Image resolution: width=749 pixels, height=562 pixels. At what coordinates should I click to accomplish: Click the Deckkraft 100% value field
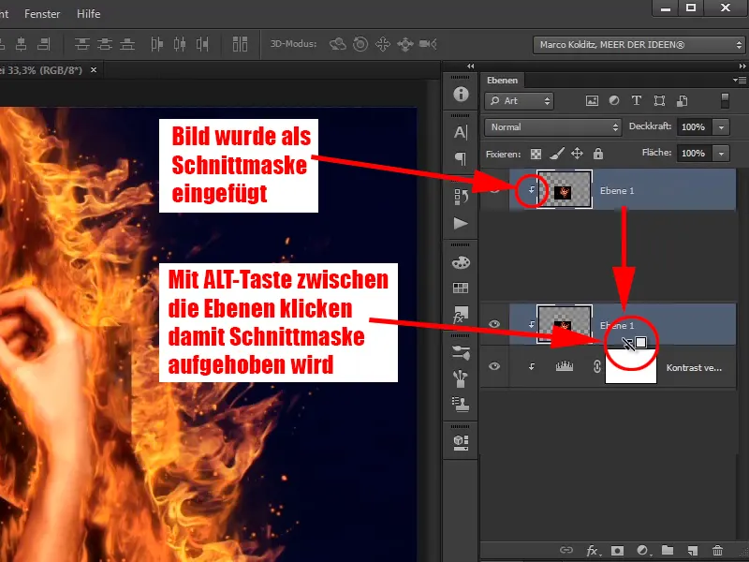tap(693, 127)
